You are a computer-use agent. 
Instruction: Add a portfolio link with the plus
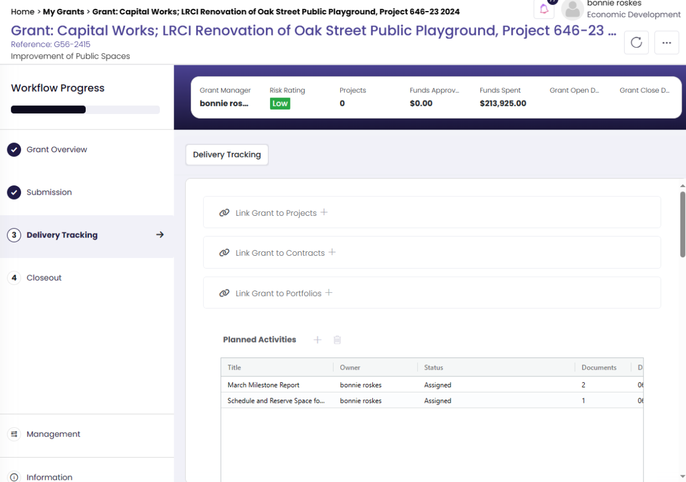329,292
